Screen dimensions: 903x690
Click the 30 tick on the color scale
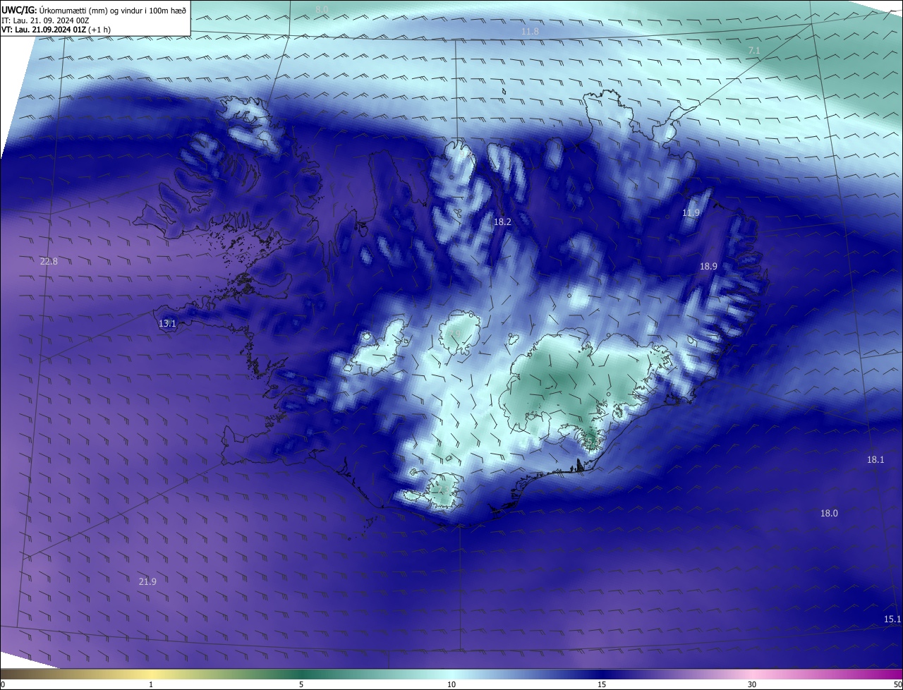(x=752, y=684)
